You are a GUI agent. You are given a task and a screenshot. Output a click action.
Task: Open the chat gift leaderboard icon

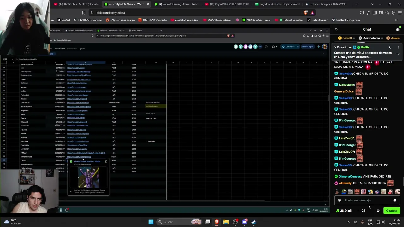click(x=398, y=29)
